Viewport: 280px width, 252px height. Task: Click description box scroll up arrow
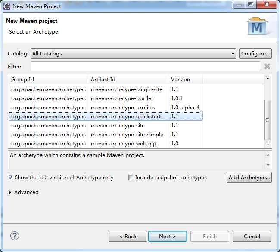pos(268,155)
